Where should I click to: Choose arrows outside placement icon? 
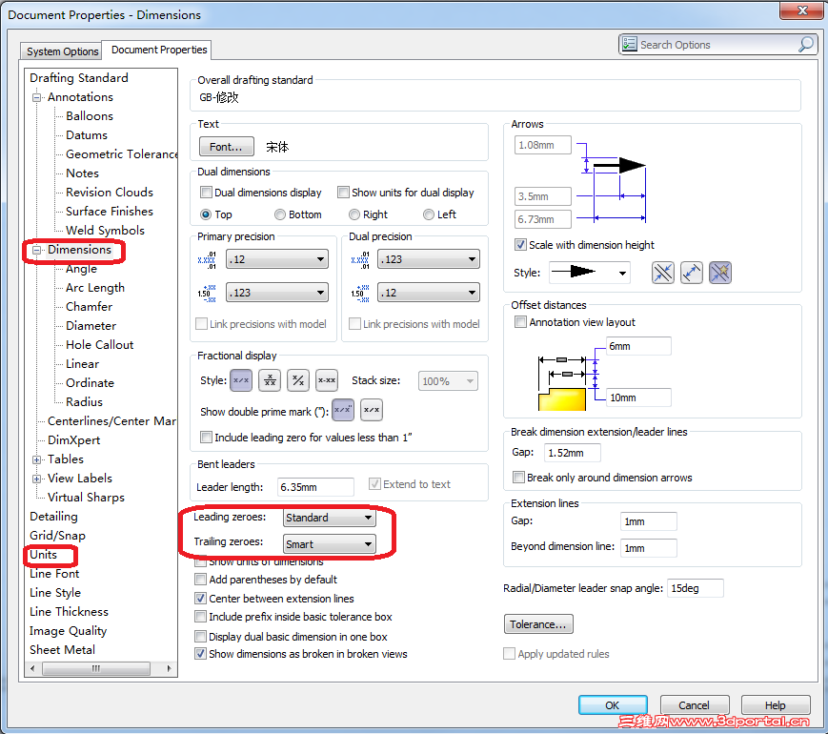691,273
